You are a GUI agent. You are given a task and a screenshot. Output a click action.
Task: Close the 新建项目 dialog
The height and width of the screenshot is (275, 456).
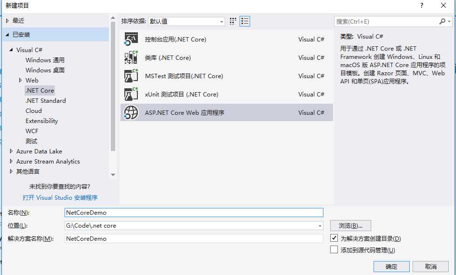(443, 5)
